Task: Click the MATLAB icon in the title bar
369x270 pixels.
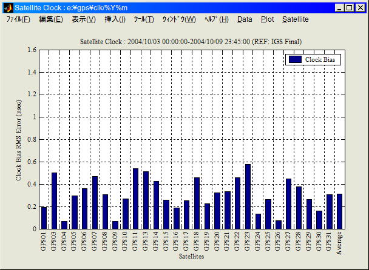Action: (x=8, y=8)
